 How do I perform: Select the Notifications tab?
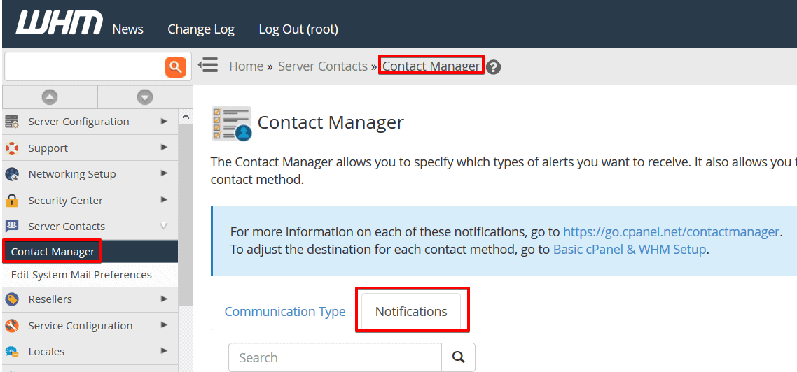(411, 312)
